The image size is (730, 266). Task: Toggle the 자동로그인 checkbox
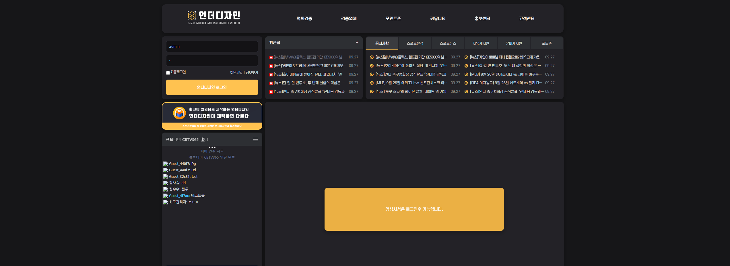(x=168, y=73)
